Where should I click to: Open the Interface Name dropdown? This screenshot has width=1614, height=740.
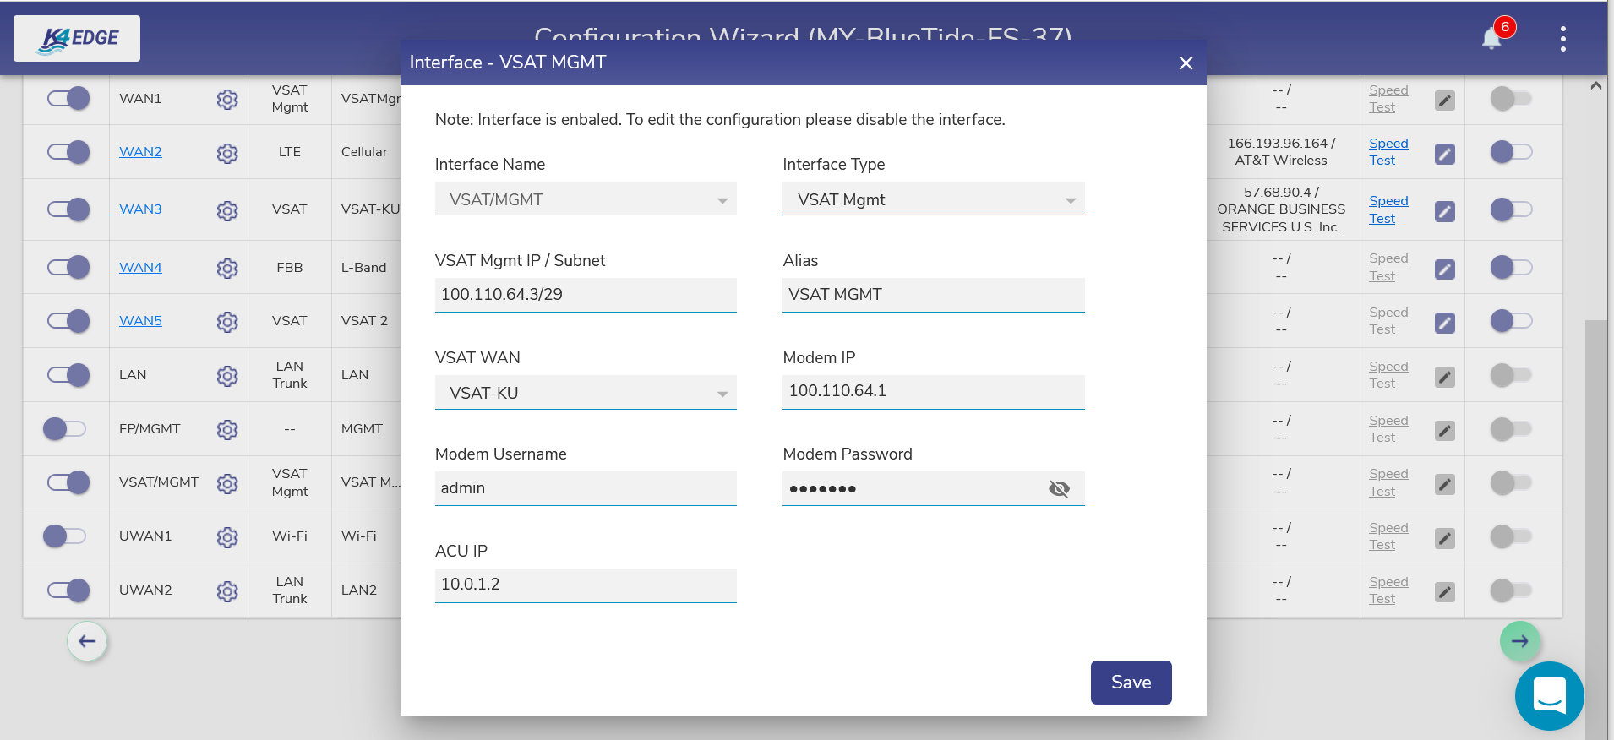point(586,200)
